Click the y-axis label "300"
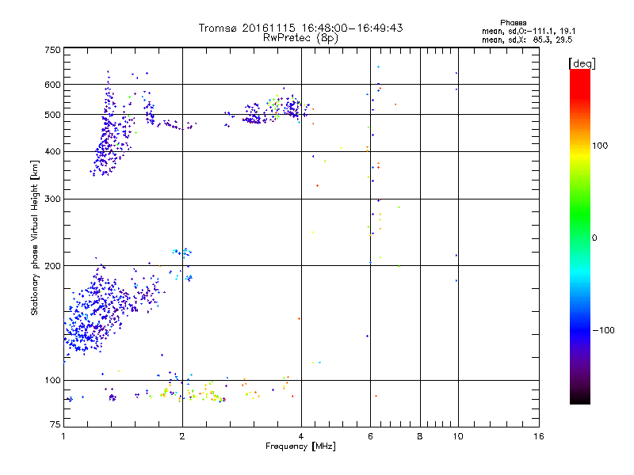Screen dimensions: 634x475 [53, 199]
